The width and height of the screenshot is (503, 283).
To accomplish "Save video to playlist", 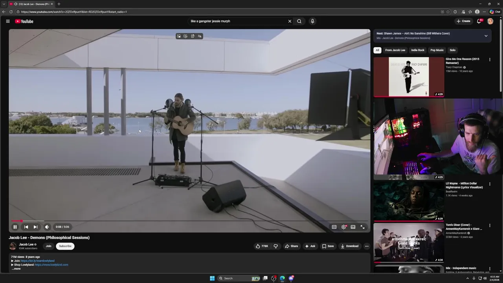I will click(328, 246).
